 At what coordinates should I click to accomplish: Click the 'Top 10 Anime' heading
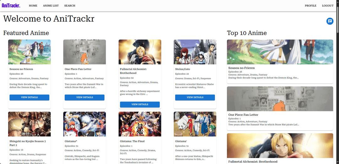pos(247,33)
